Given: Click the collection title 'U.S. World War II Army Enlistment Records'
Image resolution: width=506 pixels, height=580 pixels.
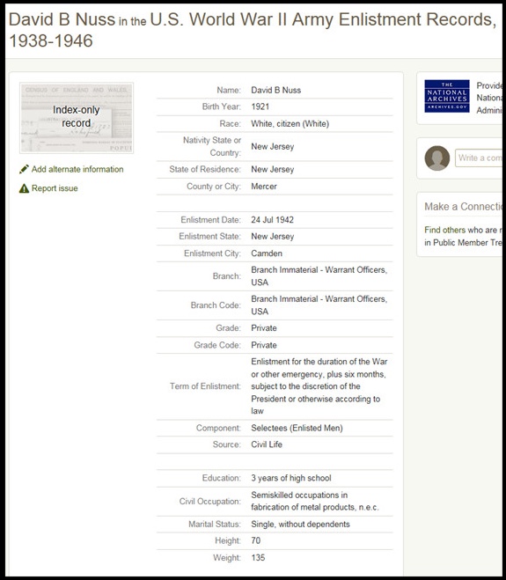Looking at the screenshot, I should 322,19.
